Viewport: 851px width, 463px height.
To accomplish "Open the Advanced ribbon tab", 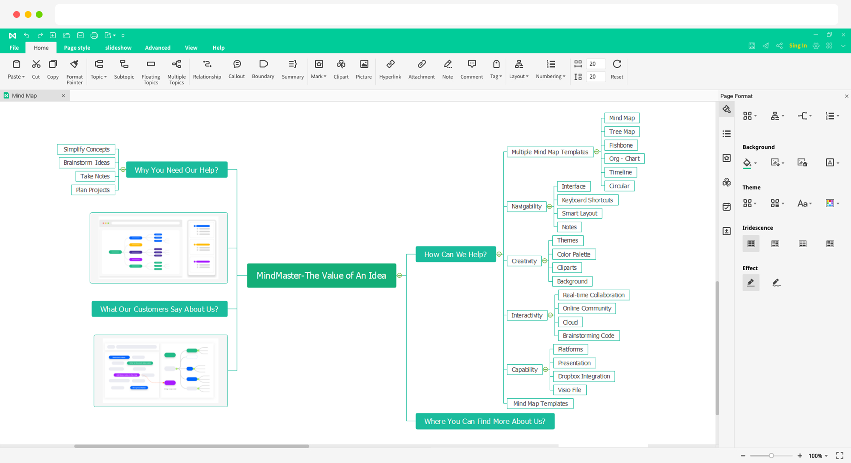I will click(157, 48).
